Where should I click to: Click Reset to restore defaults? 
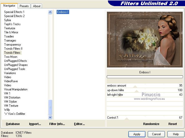point(172,124)
